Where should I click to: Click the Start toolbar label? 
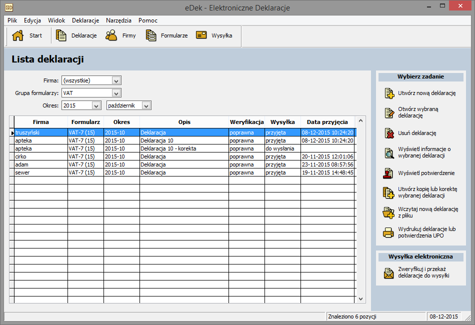(35, 35)
